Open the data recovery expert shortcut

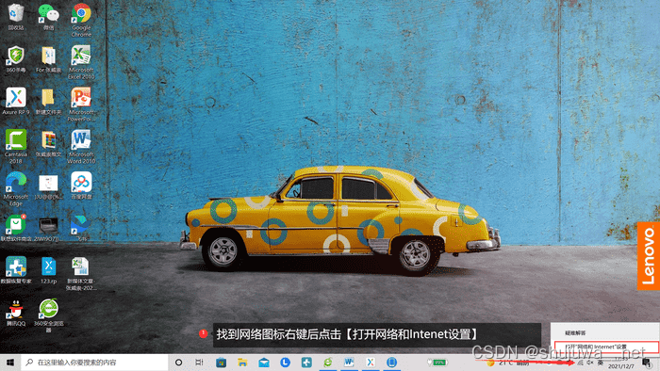click(16, 269)
